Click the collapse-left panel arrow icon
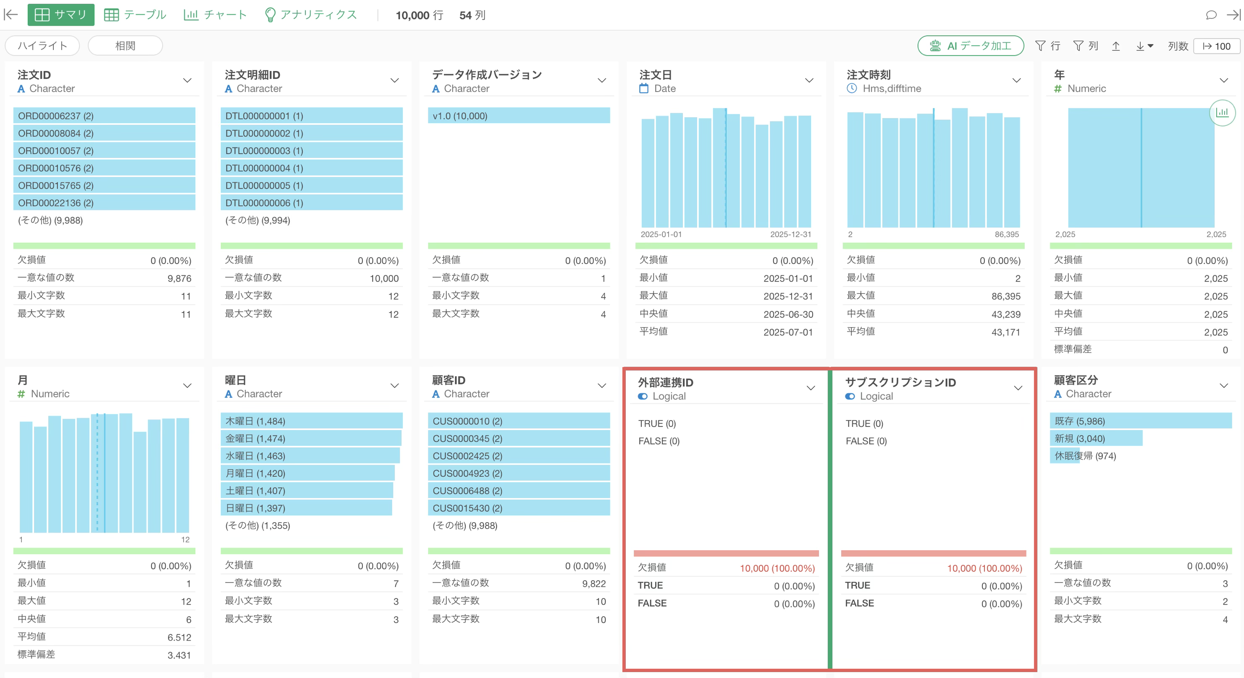This screenshot has width=1244, height=678. (x=10, y=14)
